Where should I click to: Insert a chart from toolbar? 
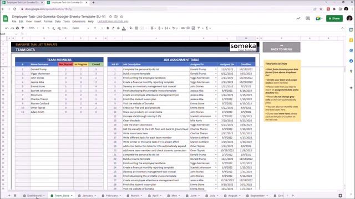193,28
